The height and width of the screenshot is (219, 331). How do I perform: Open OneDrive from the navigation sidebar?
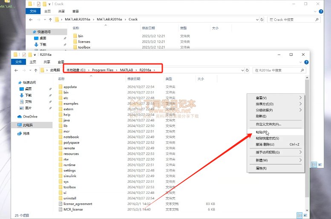pos(30,116)
